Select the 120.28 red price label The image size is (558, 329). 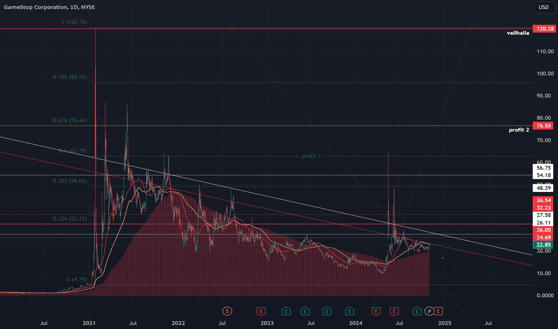click(x=543, y=29)
